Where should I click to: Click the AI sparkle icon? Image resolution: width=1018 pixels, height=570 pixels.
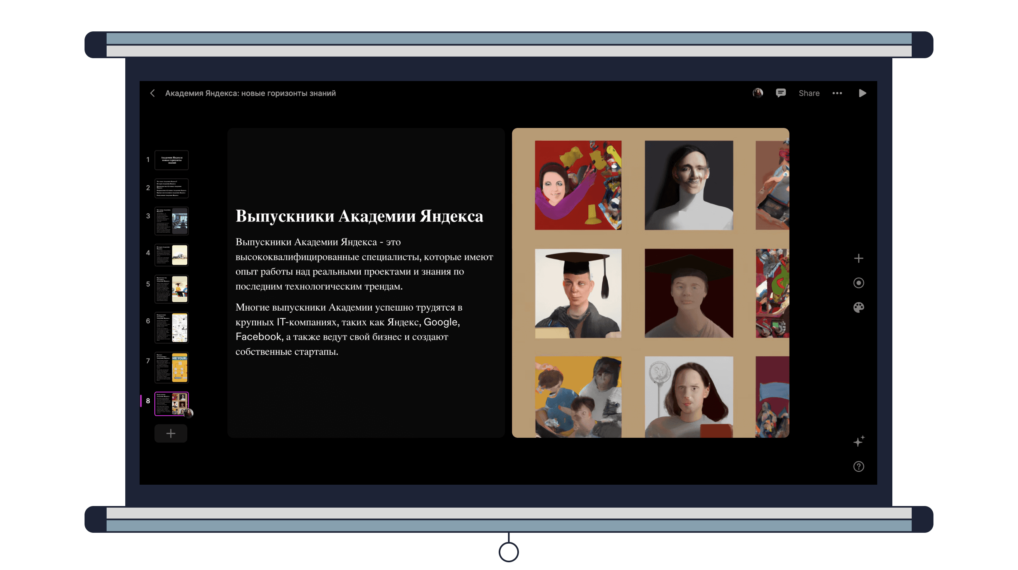[x=858, y=442]
